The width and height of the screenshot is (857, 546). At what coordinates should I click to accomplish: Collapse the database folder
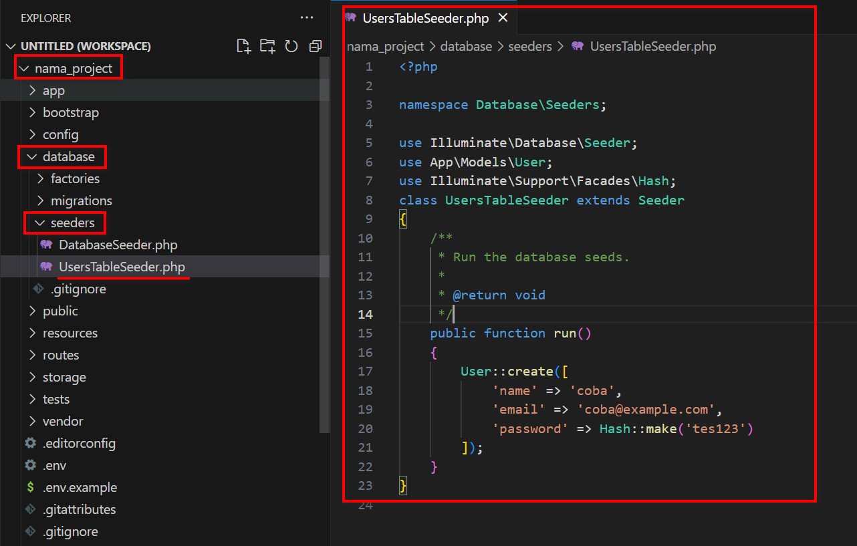coord(33,157)
